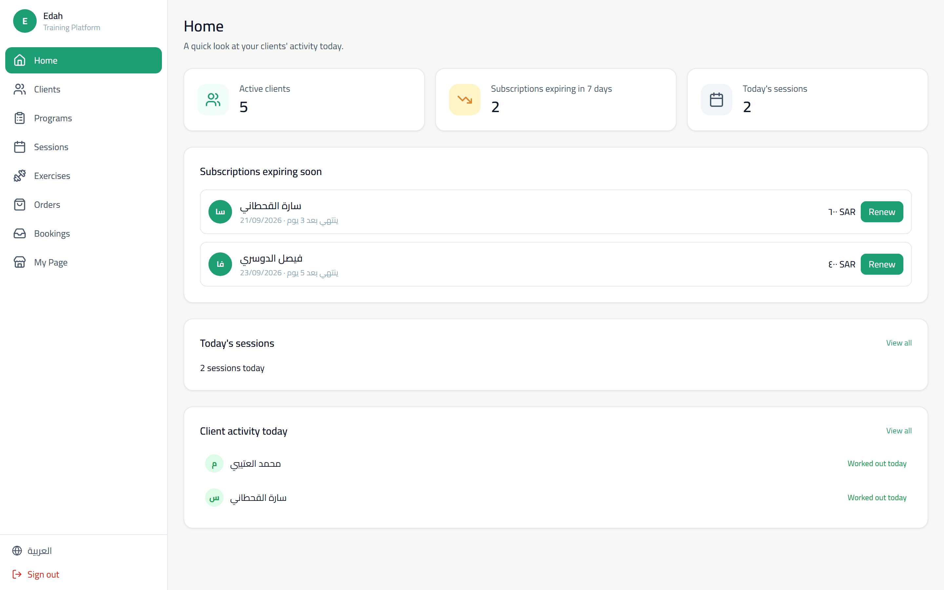
Task: Select the Active clients stat card
Action: tap(304, 100)
